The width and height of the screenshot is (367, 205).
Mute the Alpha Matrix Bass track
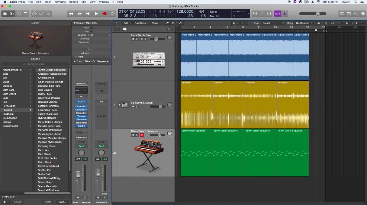pyautogui.click(x=133, y=39)
